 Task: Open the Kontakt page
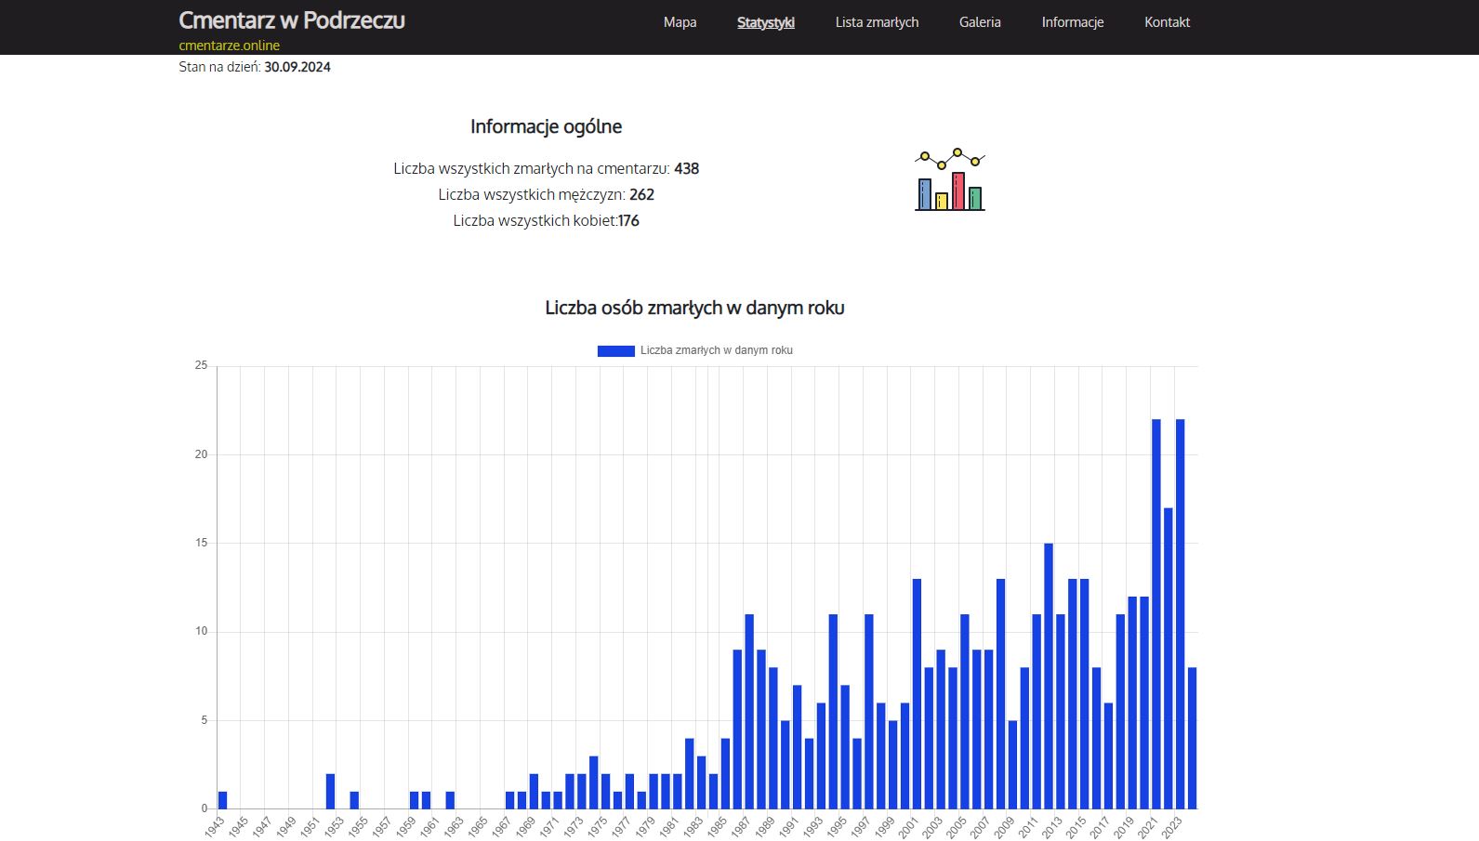tap(1167, 22)
